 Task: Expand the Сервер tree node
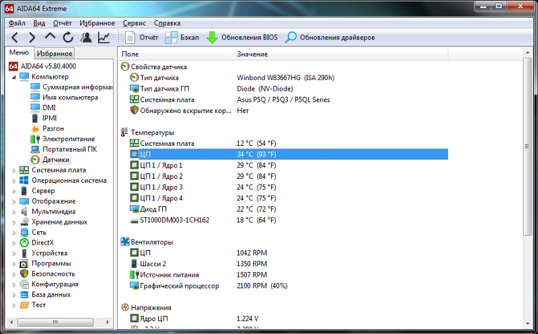pos(13,191)
